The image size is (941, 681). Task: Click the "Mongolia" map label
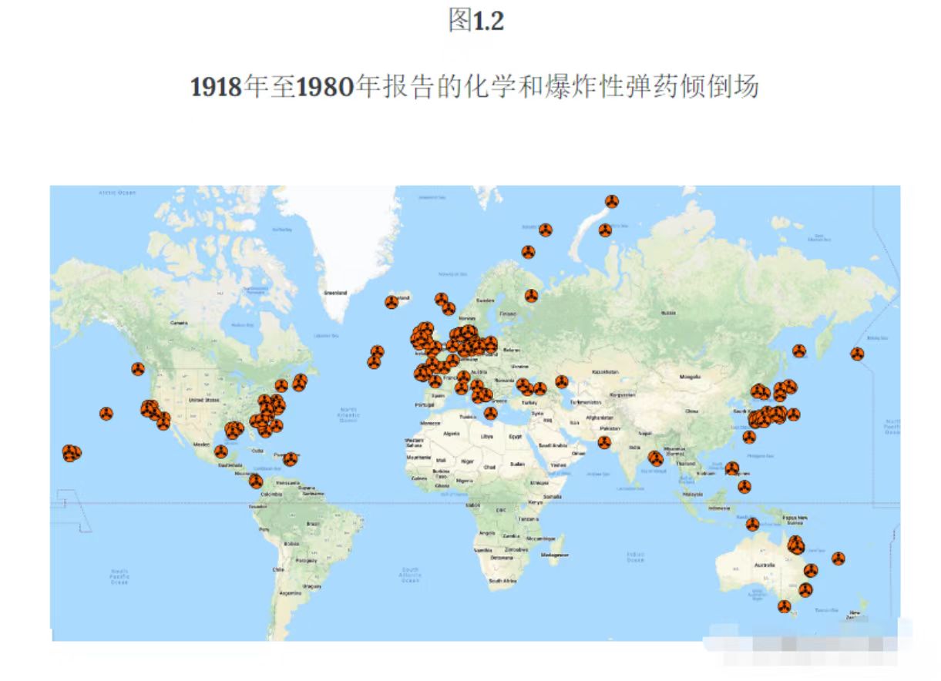690,377
